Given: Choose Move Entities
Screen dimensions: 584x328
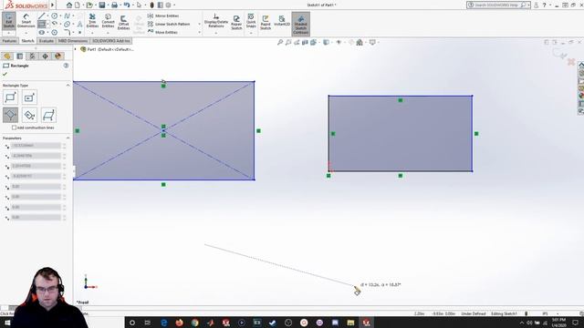Looking at the screenshot, I should click(162, 33).
